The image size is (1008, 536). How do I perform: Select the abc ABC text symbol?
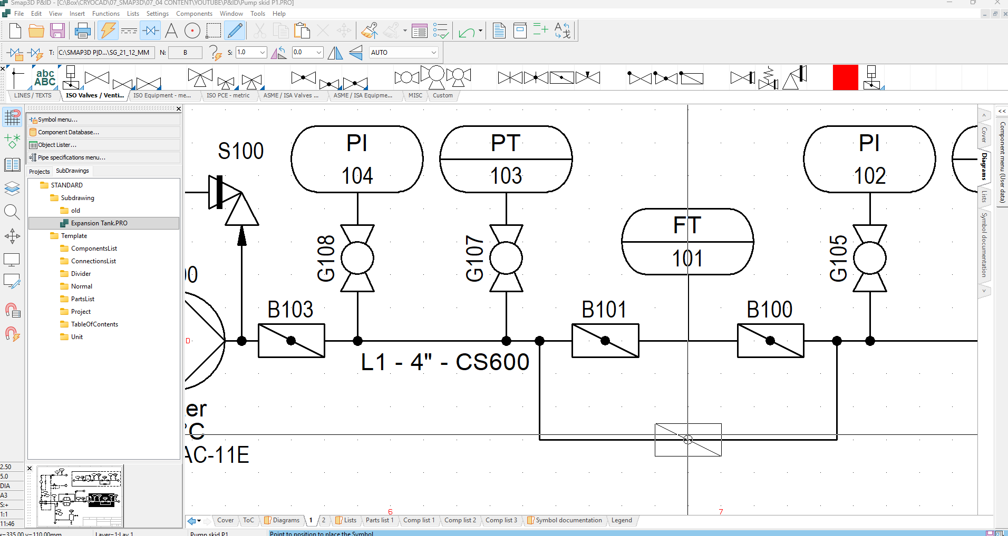[45, 78]
